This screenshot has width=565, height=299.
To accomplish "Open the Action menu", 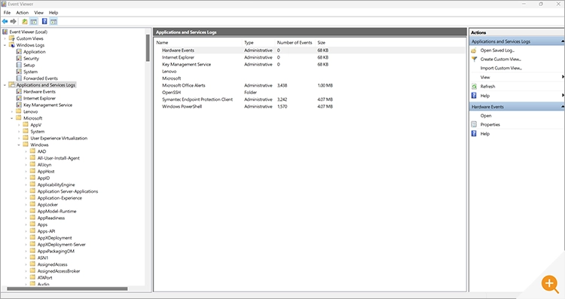I will coord(22,13).
